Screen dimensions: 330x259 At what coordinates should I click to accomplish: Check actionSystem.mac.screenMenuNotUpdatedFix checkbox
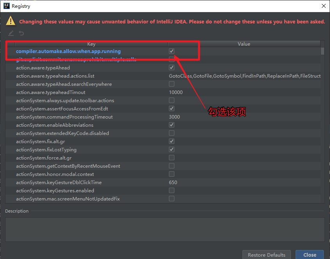172,199
